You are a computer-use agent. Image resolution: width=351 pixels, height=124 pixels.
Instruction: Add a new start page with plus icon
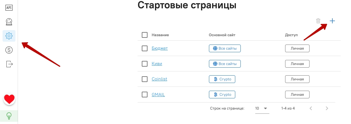[x=332, y=21]
